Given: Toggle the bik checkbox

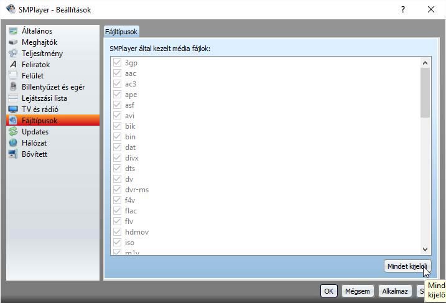Looking at the screenshot, I should [117, 126].
